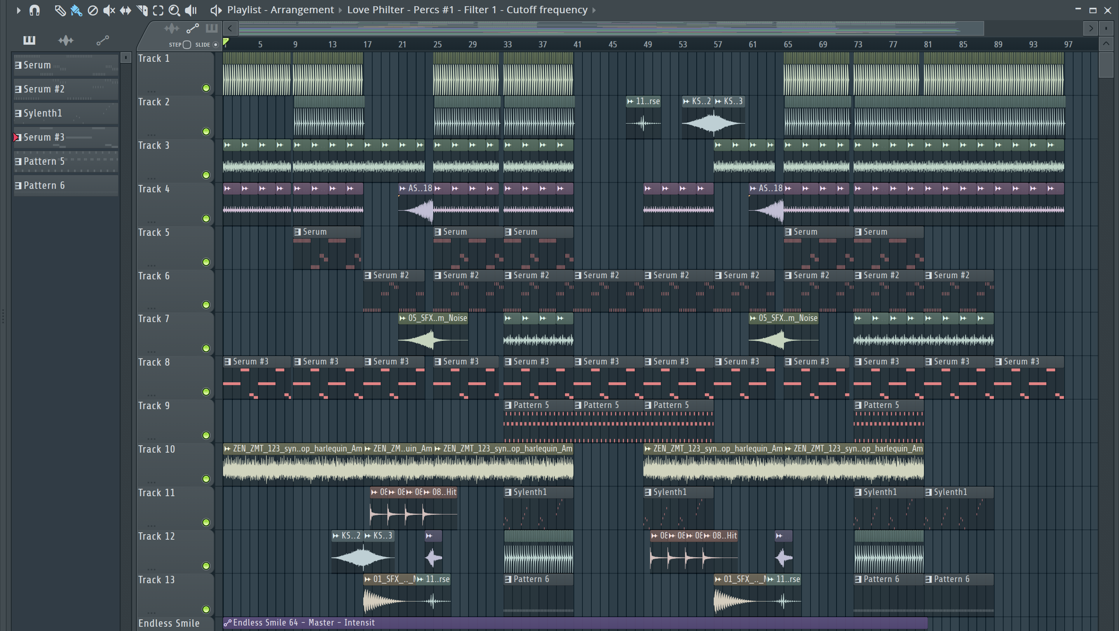Open the Playlist - Arrangement menu
The width and height of the screenshot is (1119, 631).
[x=281, y=10]
